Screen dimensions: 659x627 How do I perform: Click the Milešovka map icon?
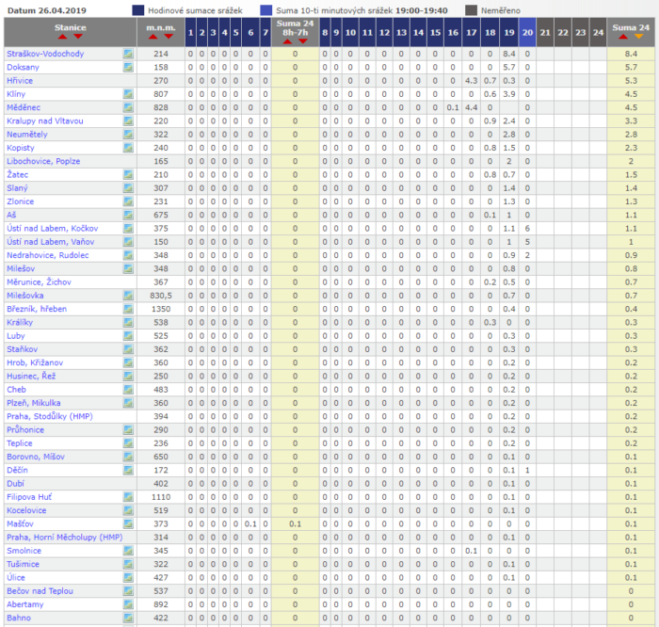coord(128,296)
